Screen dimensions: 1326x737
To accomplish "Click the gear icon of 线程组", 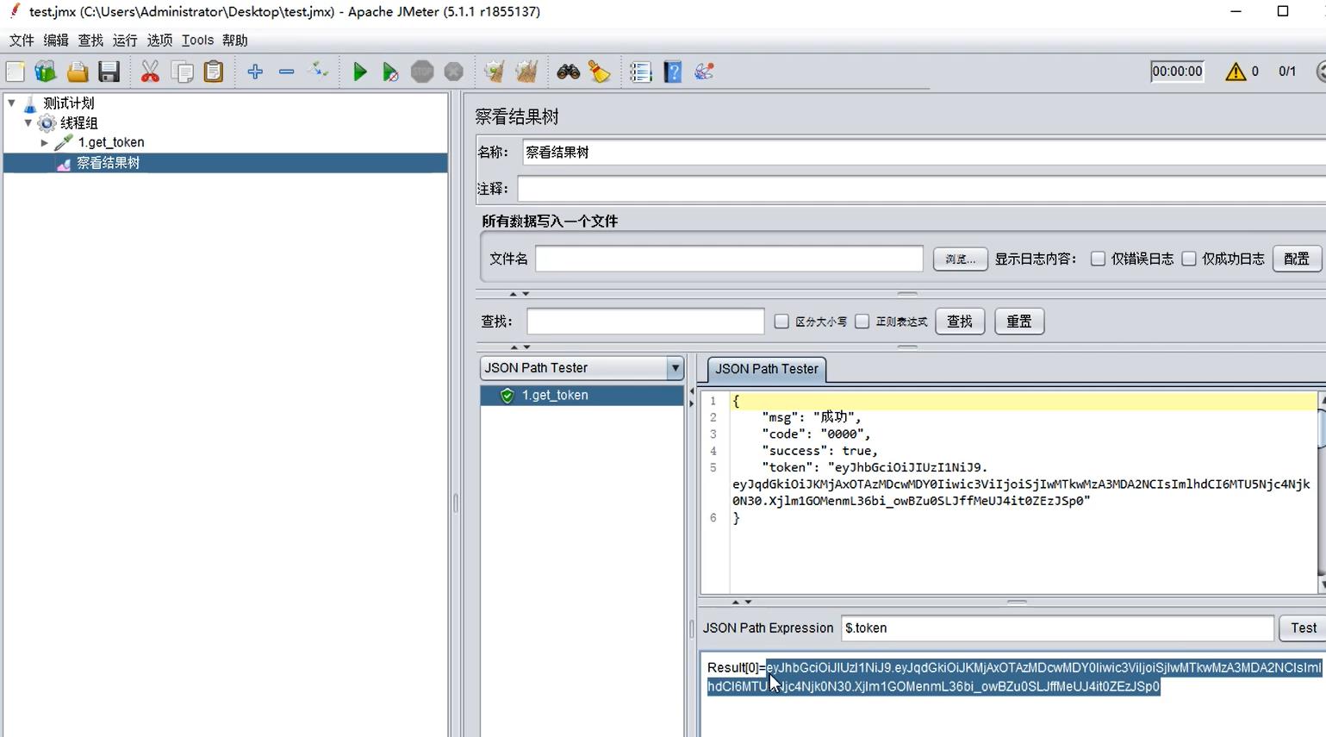I will pos(47,123).
